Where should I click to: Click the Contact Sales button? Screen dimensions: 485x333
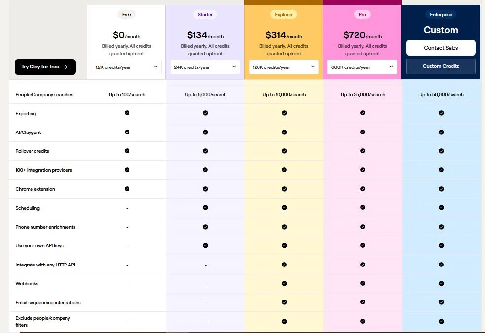441,48
